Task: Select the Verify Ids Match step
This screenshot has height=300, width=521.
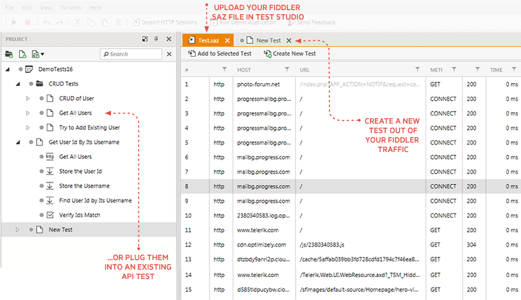Action: (80, 215)
